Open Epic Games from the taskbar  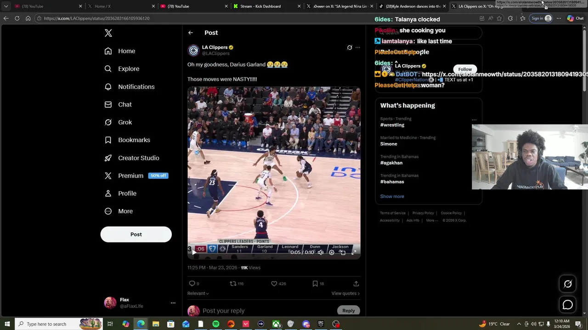click(x=321, y=324)
